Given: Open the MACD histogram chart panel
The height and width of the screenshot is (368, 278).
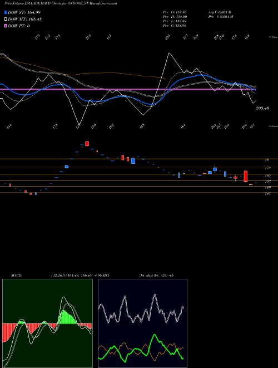Looking at the screenshot, I should [47, 323].
